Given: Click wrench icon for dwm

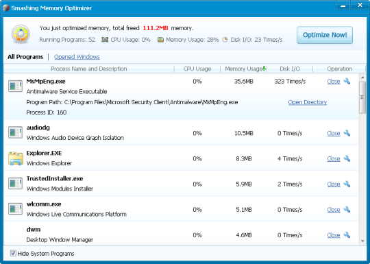Looking at the screenshot, I should pos(347,235).
